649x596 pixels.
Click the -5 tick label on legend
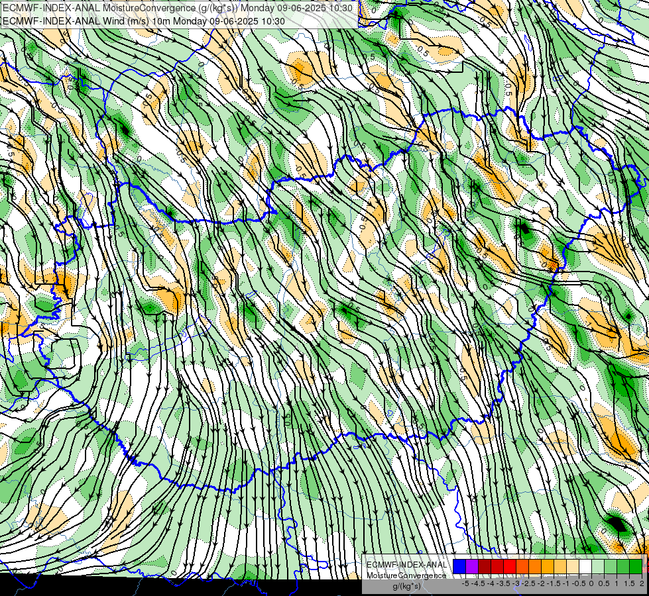(x=465, y=583)
